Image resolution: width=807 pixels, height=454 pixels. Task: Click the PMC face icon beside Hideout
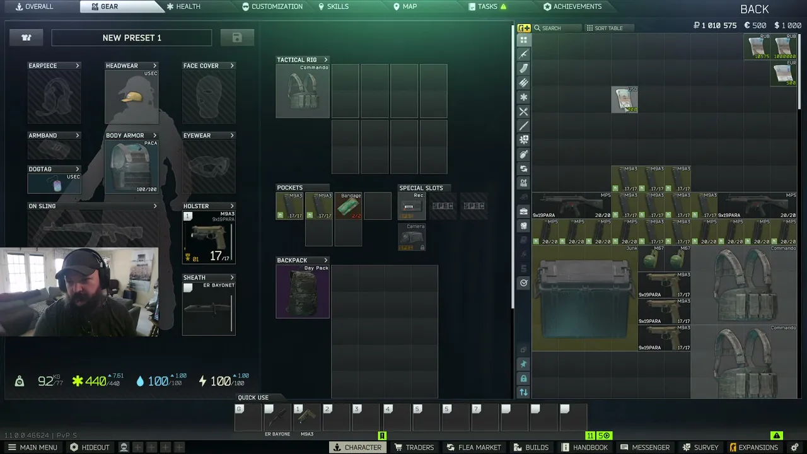pyautogui.click(x=124, y=447)
